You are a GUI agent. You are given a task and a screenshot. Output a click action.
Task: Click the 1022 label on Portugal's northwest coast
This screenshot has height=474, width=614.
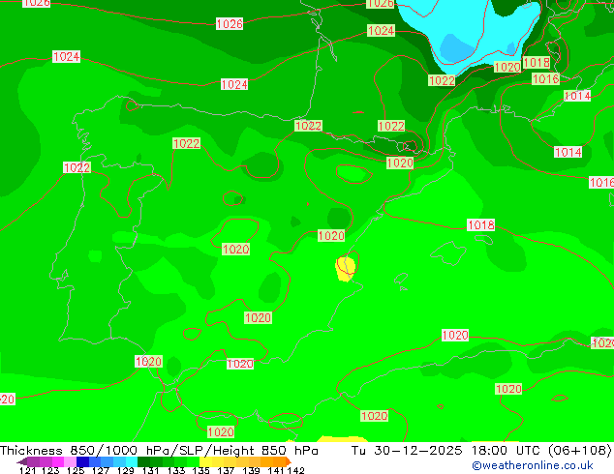pos(77,167)
